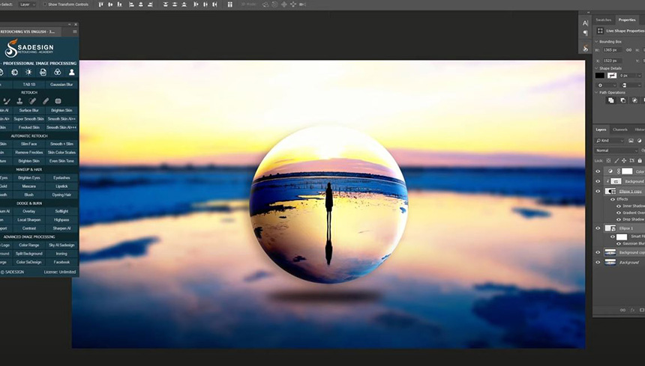Collapse the Bounding Box section
The width and height of the screenshot is (645, 366).
tap(596, 41)
